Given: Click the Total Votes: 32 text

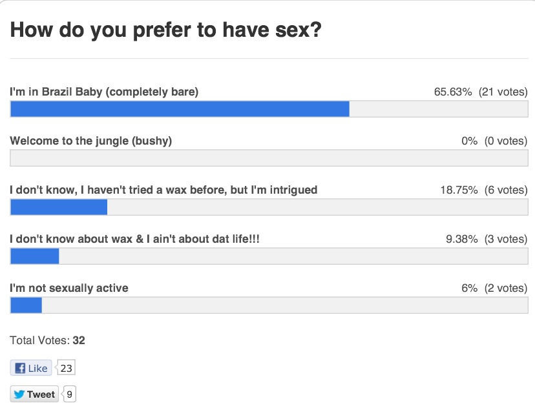Looking at the screenshot, I should [x=47, y=340].
